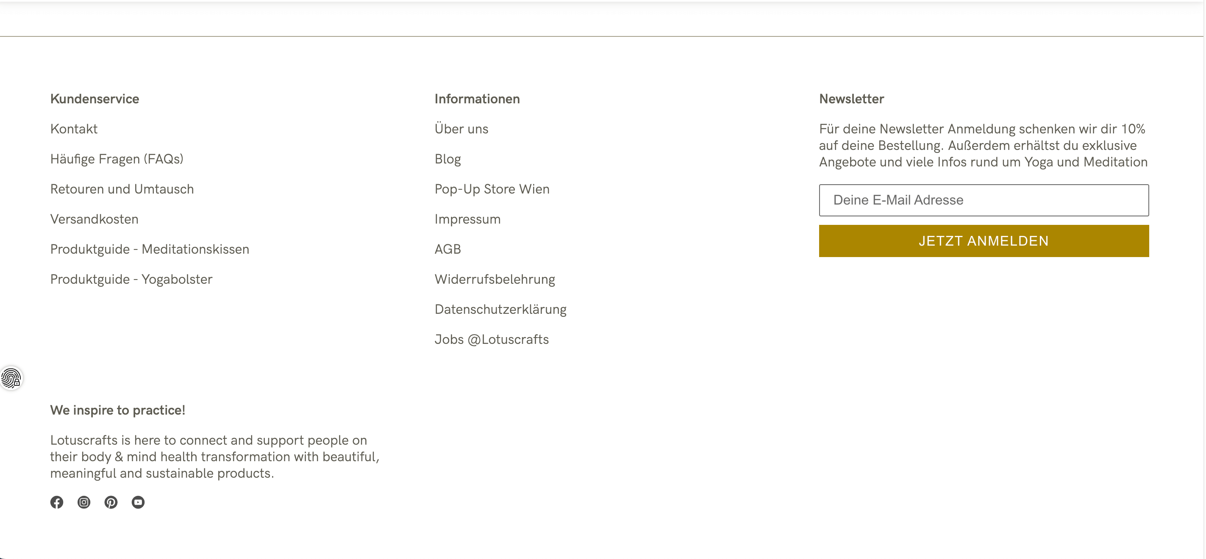Click the vertical scrollbar at right edge
Viewport: 1206px width, 559px height.
1204,279
